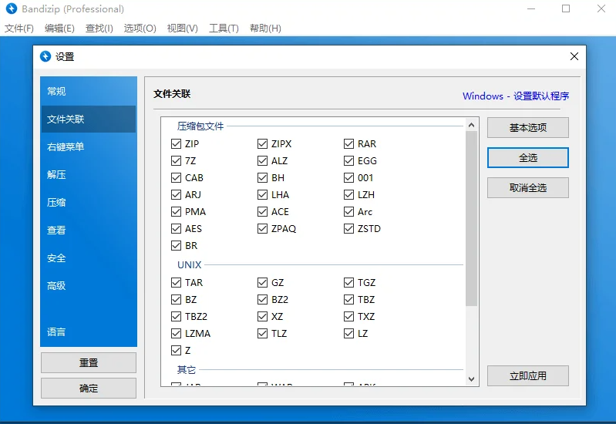Open the 右键菜单 settings page
Image resolution: width=616 pixels, height=424 pixels.
point(89,147)
